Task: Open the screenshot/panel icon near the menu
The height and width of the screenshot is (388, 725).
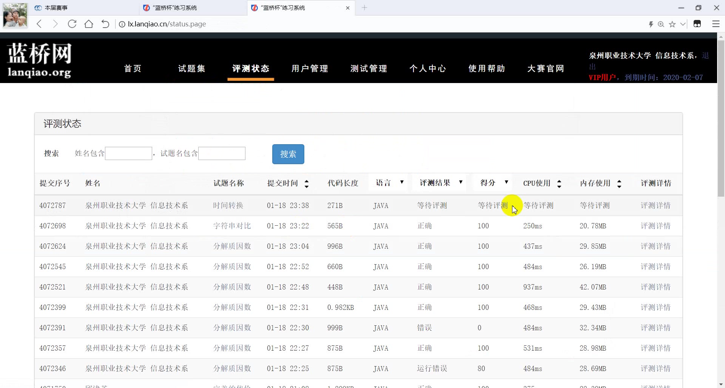Action: tap(697, 24)
